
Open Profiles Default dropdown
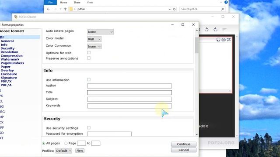pyautogui.click(x=64, y=151)
